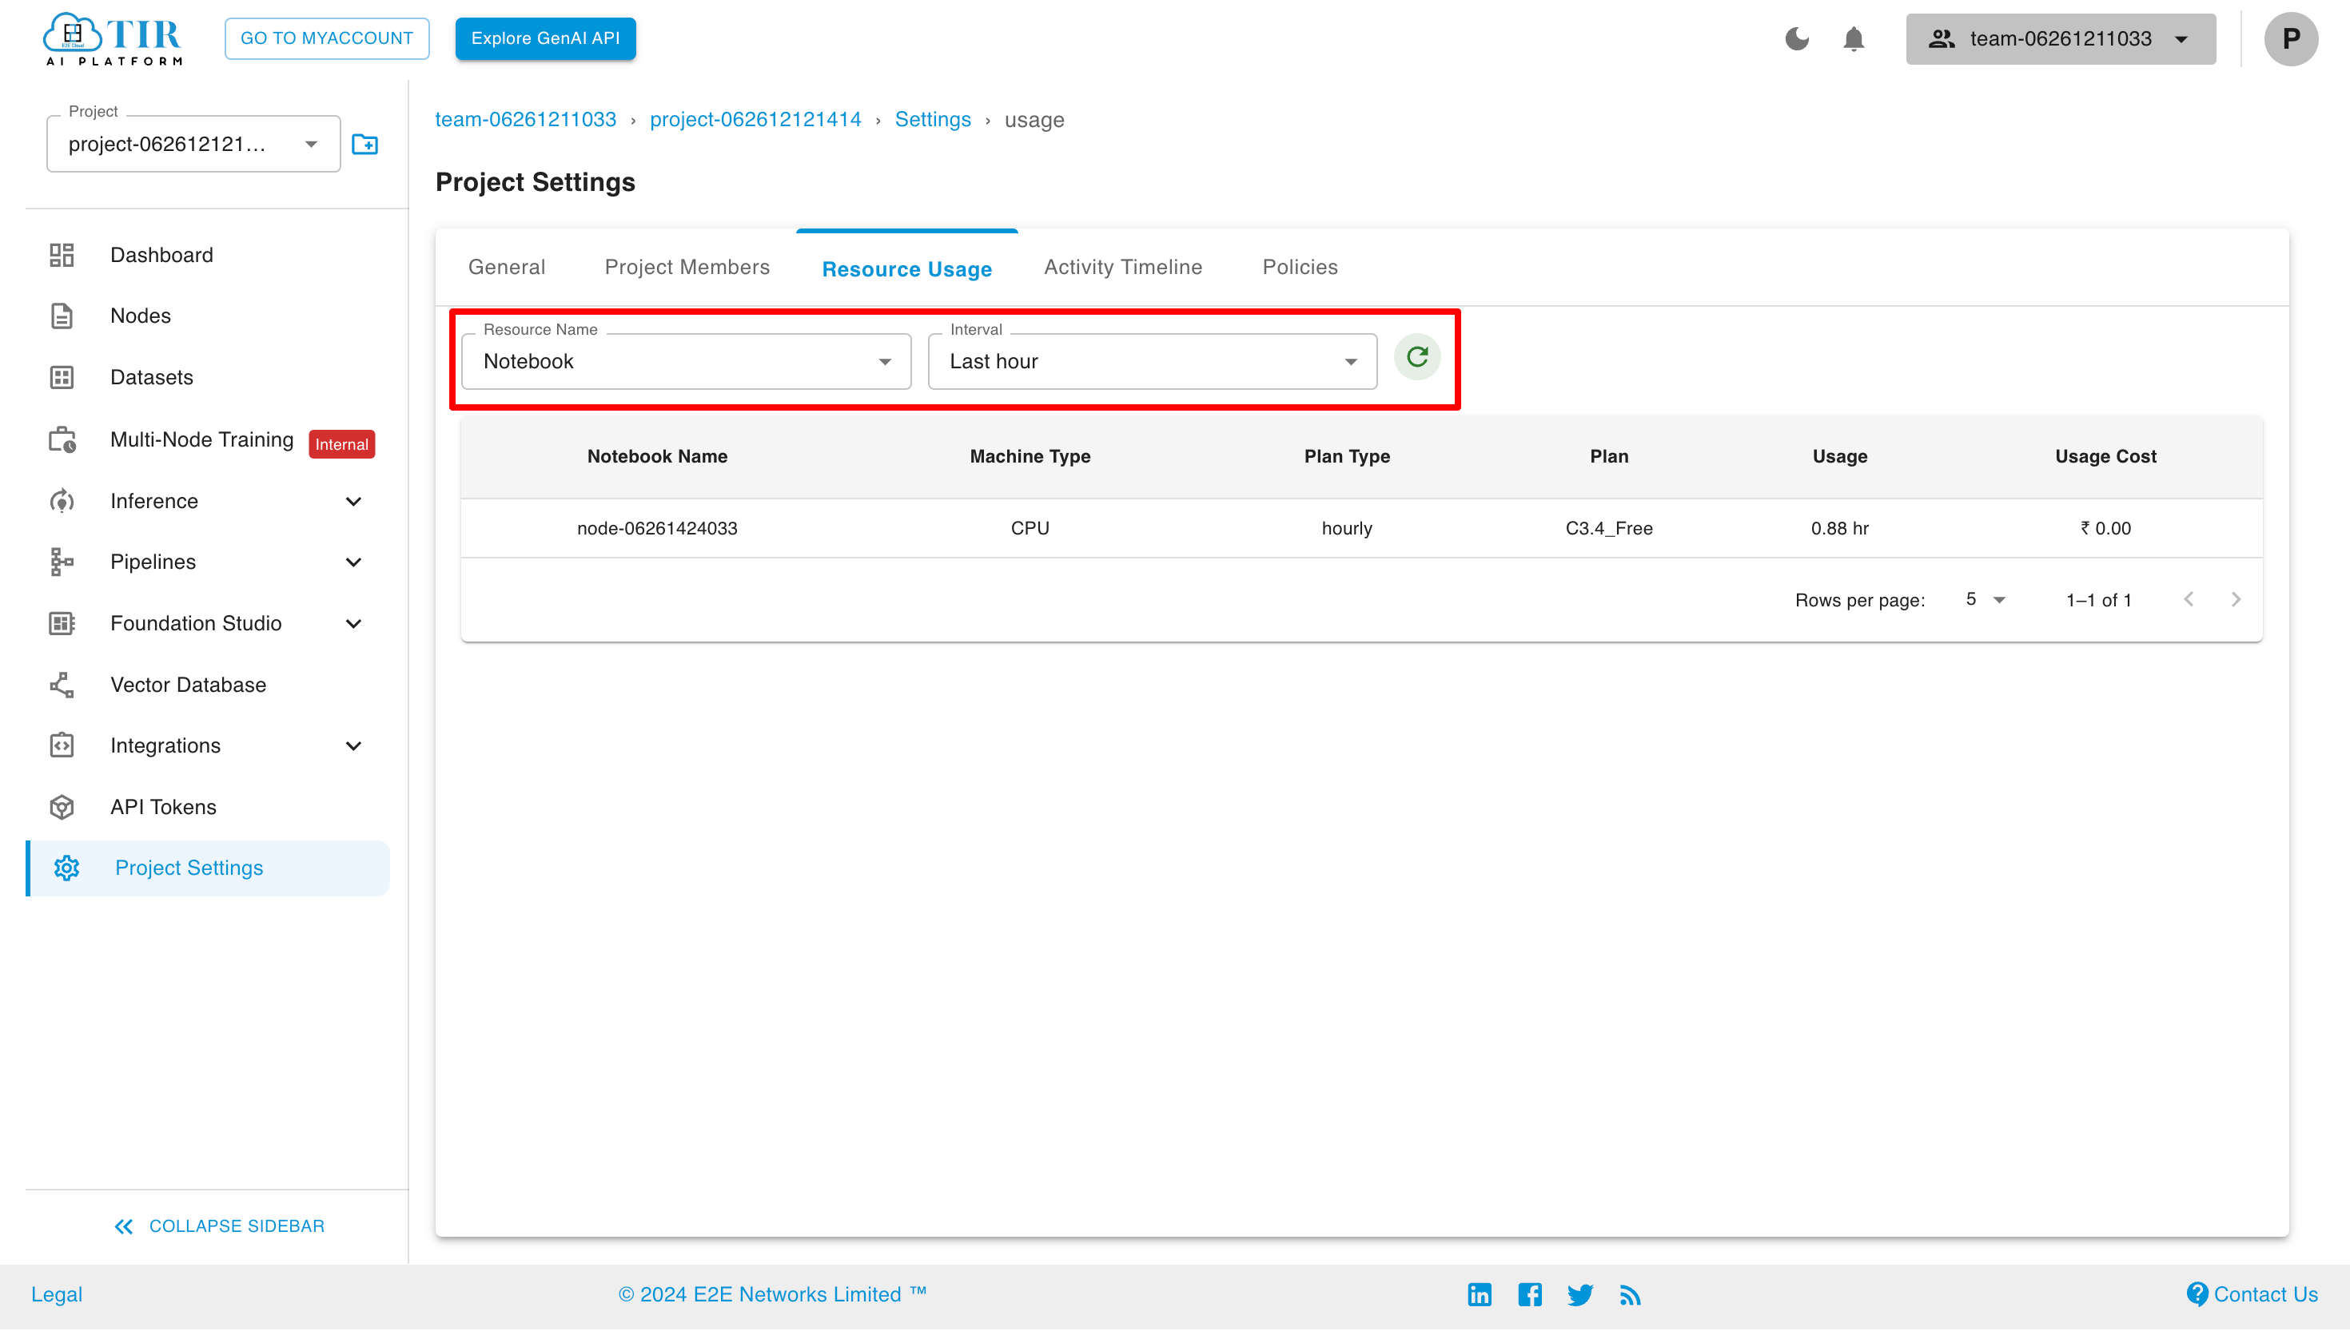Click the Foundation Studio sidebar icon
The width and height of the screenshot is (2350, 1331).
(63, 622)
